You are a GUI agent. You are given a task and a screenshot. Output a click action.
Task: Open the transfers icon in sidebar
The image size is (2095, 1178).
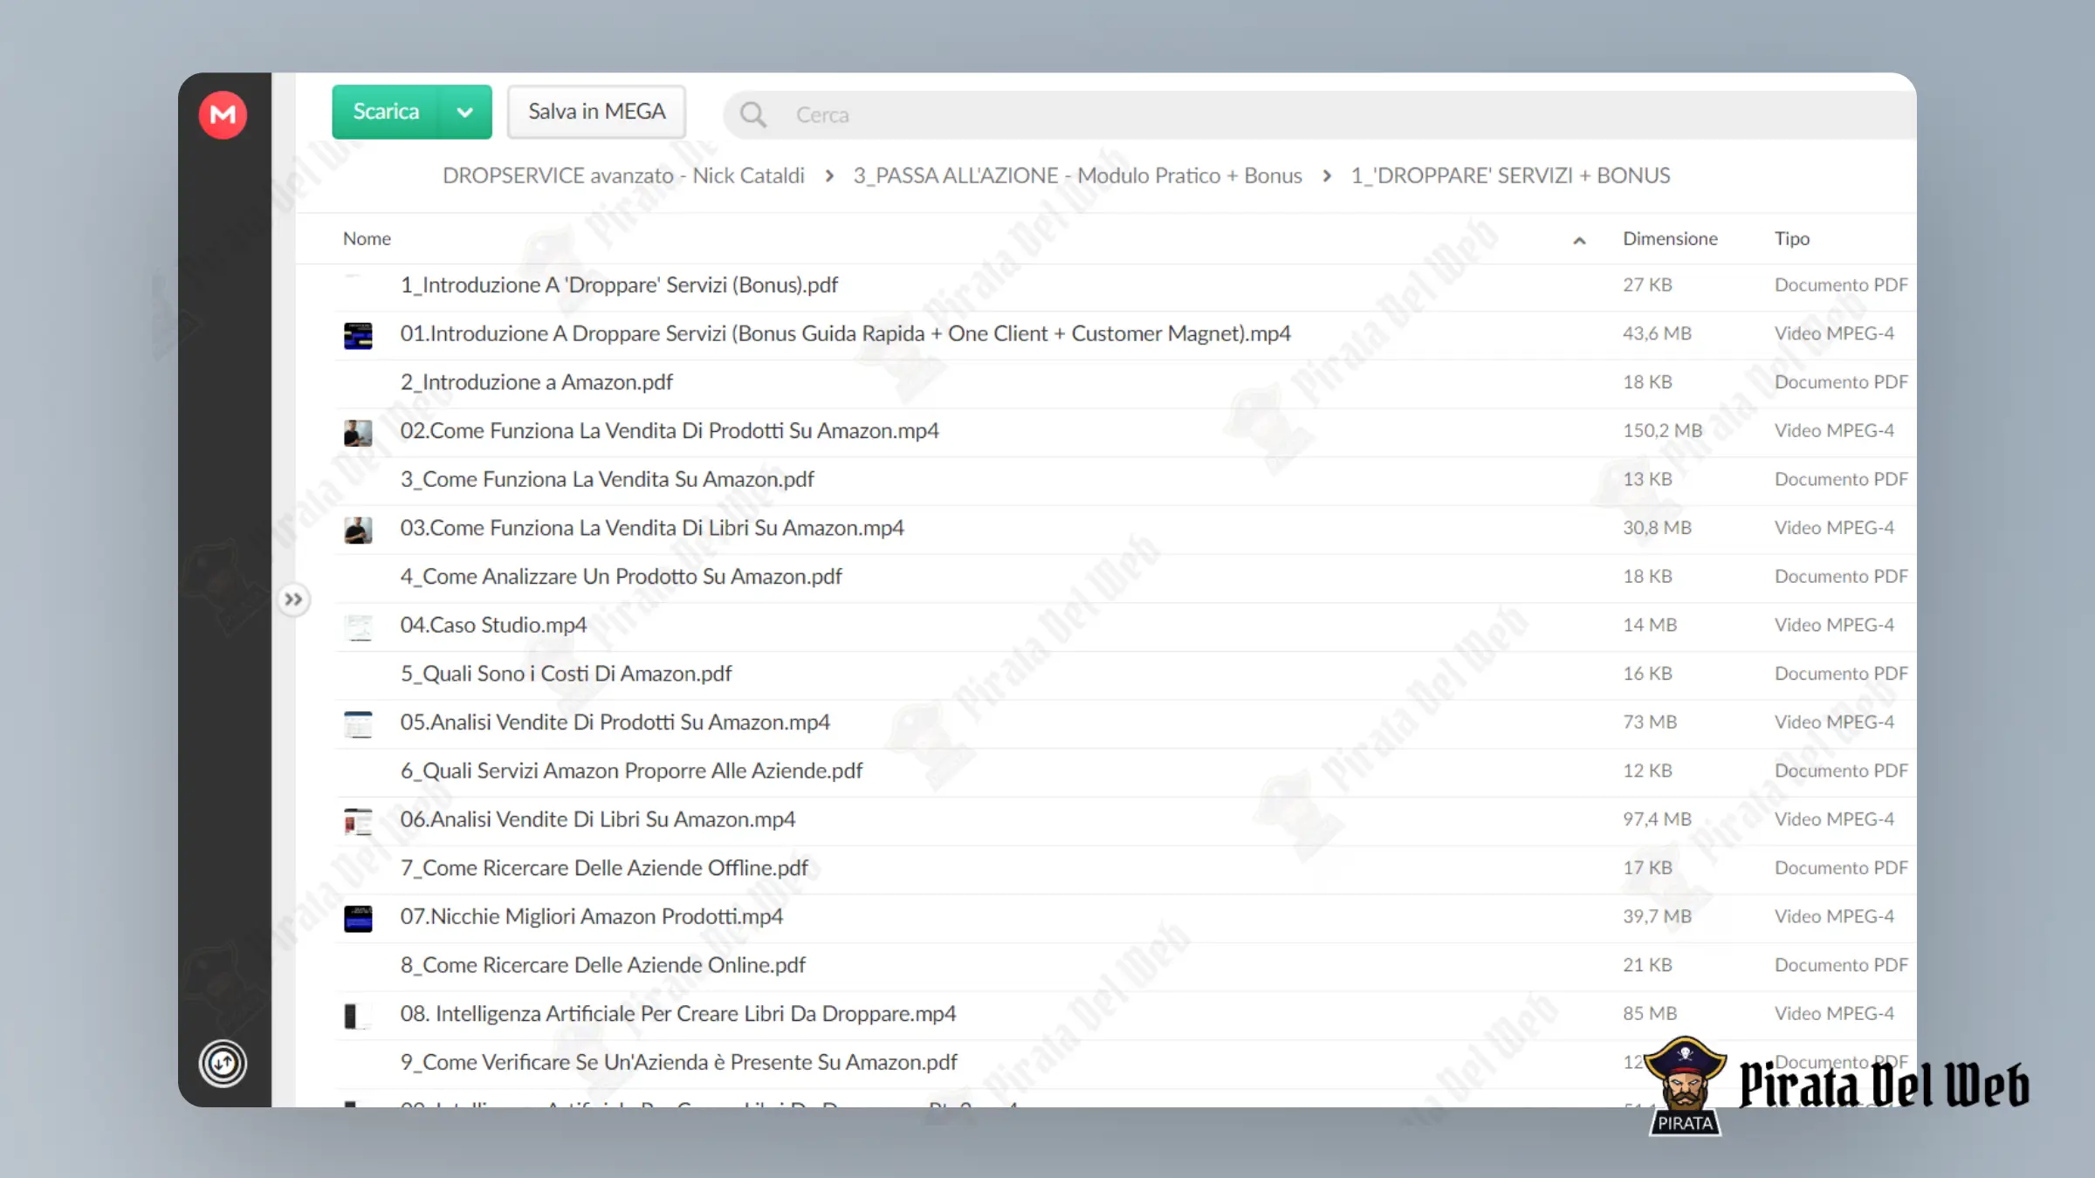tap(223, 1063)
